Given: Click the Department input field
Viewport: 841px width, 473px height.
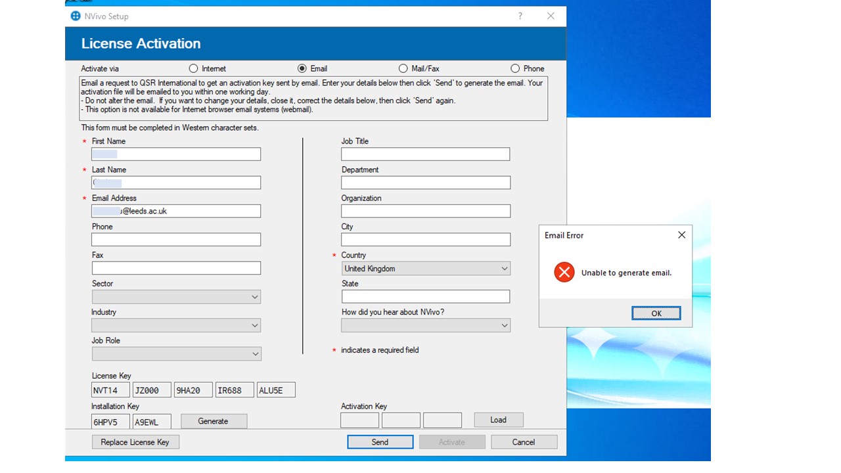Looking at the screenshot, I should pyautogui.click(x=426, y=183).
